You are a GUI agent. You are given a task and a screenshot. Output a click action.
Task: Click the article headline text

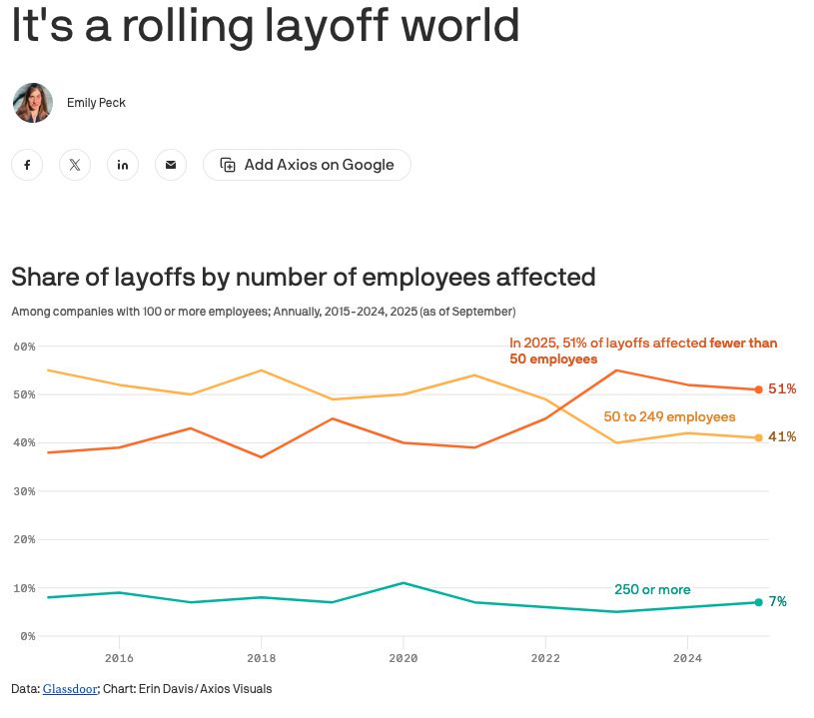click(x=265, y=26)
